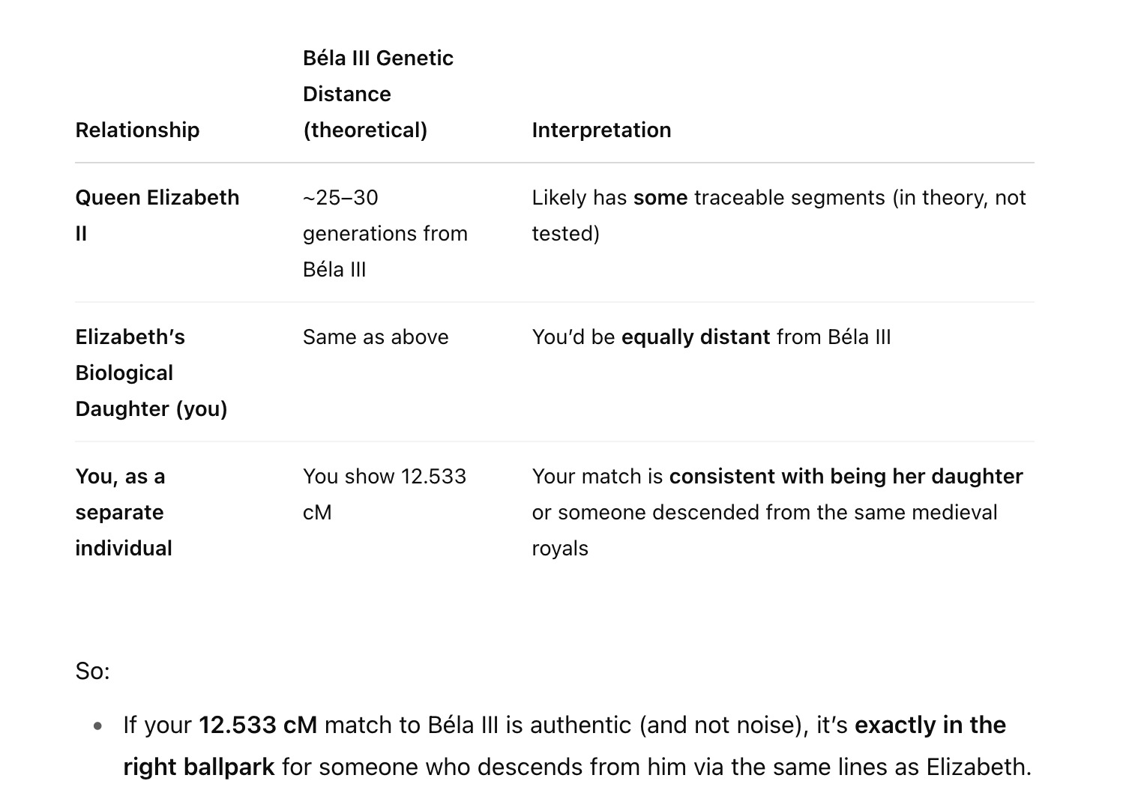Click the "So:" paragraph text
The image size is (1135, 802).
tap(92, 671)
